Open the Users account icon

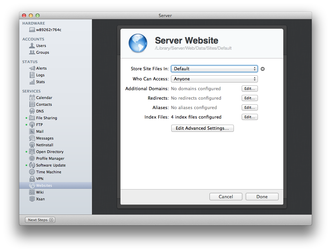click(x=32, y=46)
